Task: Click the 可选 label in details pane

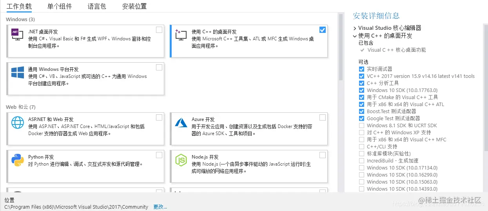Action: (x=363, y=62)
